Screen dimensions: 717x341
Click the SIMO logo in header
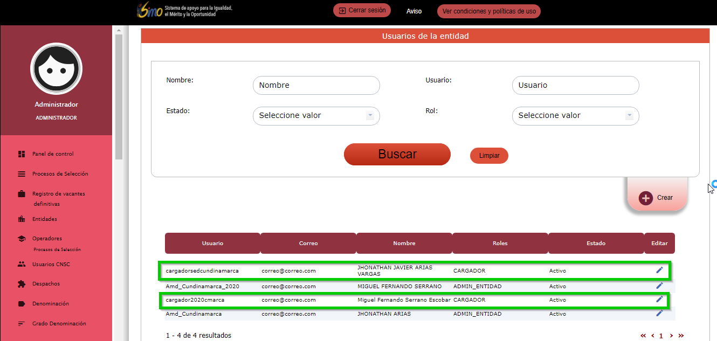click(x=150, y=11)
